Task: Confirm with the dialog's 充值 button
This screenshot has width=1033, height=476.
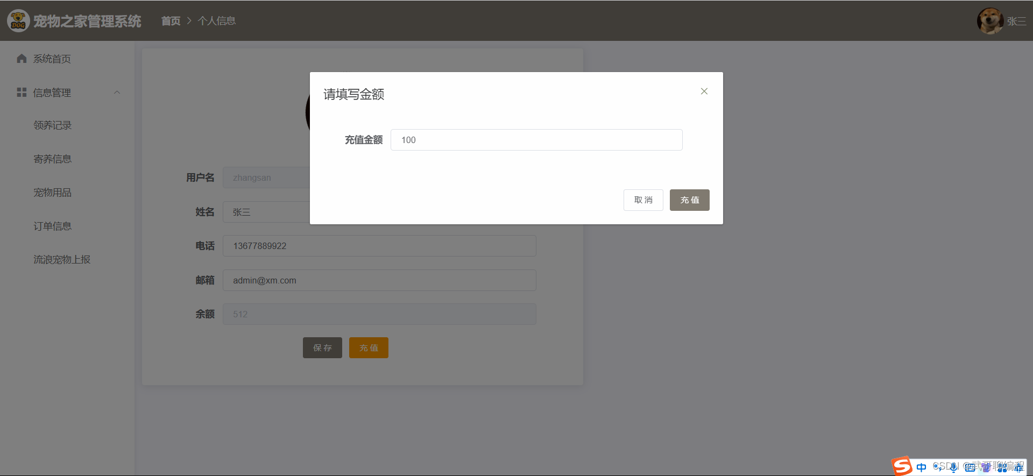Action: (x=689, y=200)
